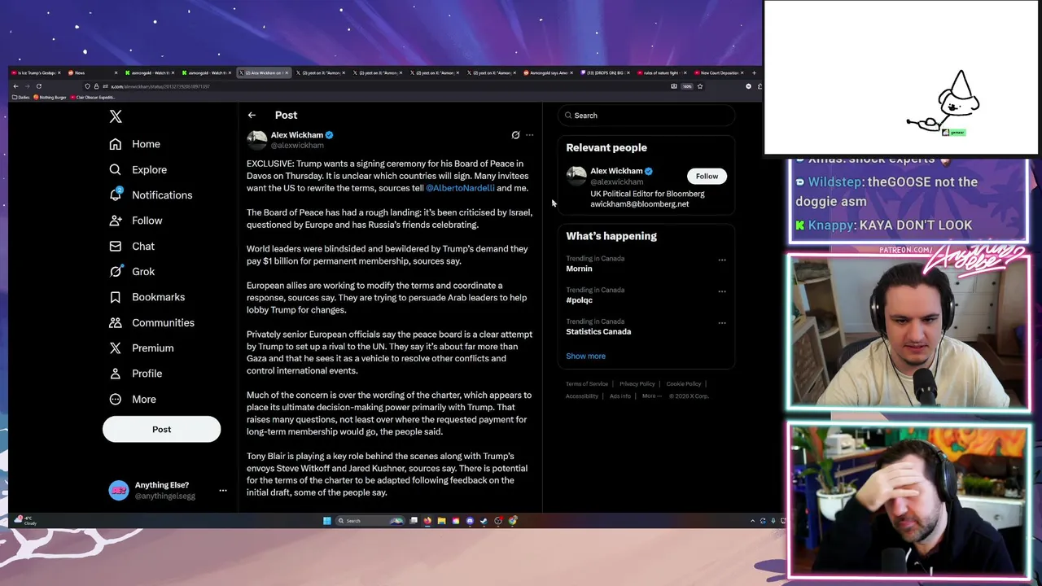
Task: Click the Firefox icon in the taskbar
Action: [x=427, y=521]
